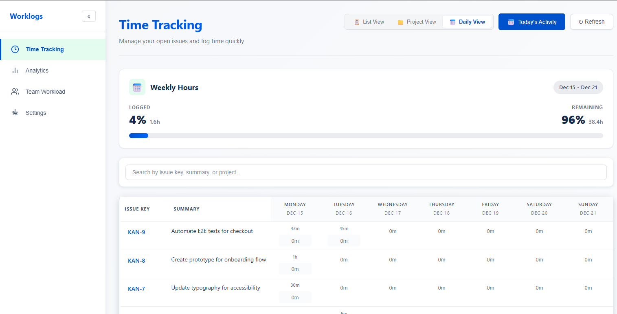Toggle to Project View mode
Viewport: 617px width, 314px height.
(x=416, y=22)
